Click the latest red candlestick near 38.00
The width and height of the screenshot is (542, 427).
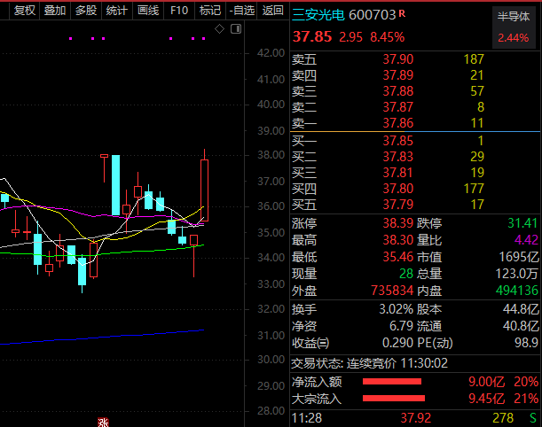pos(204,190)
